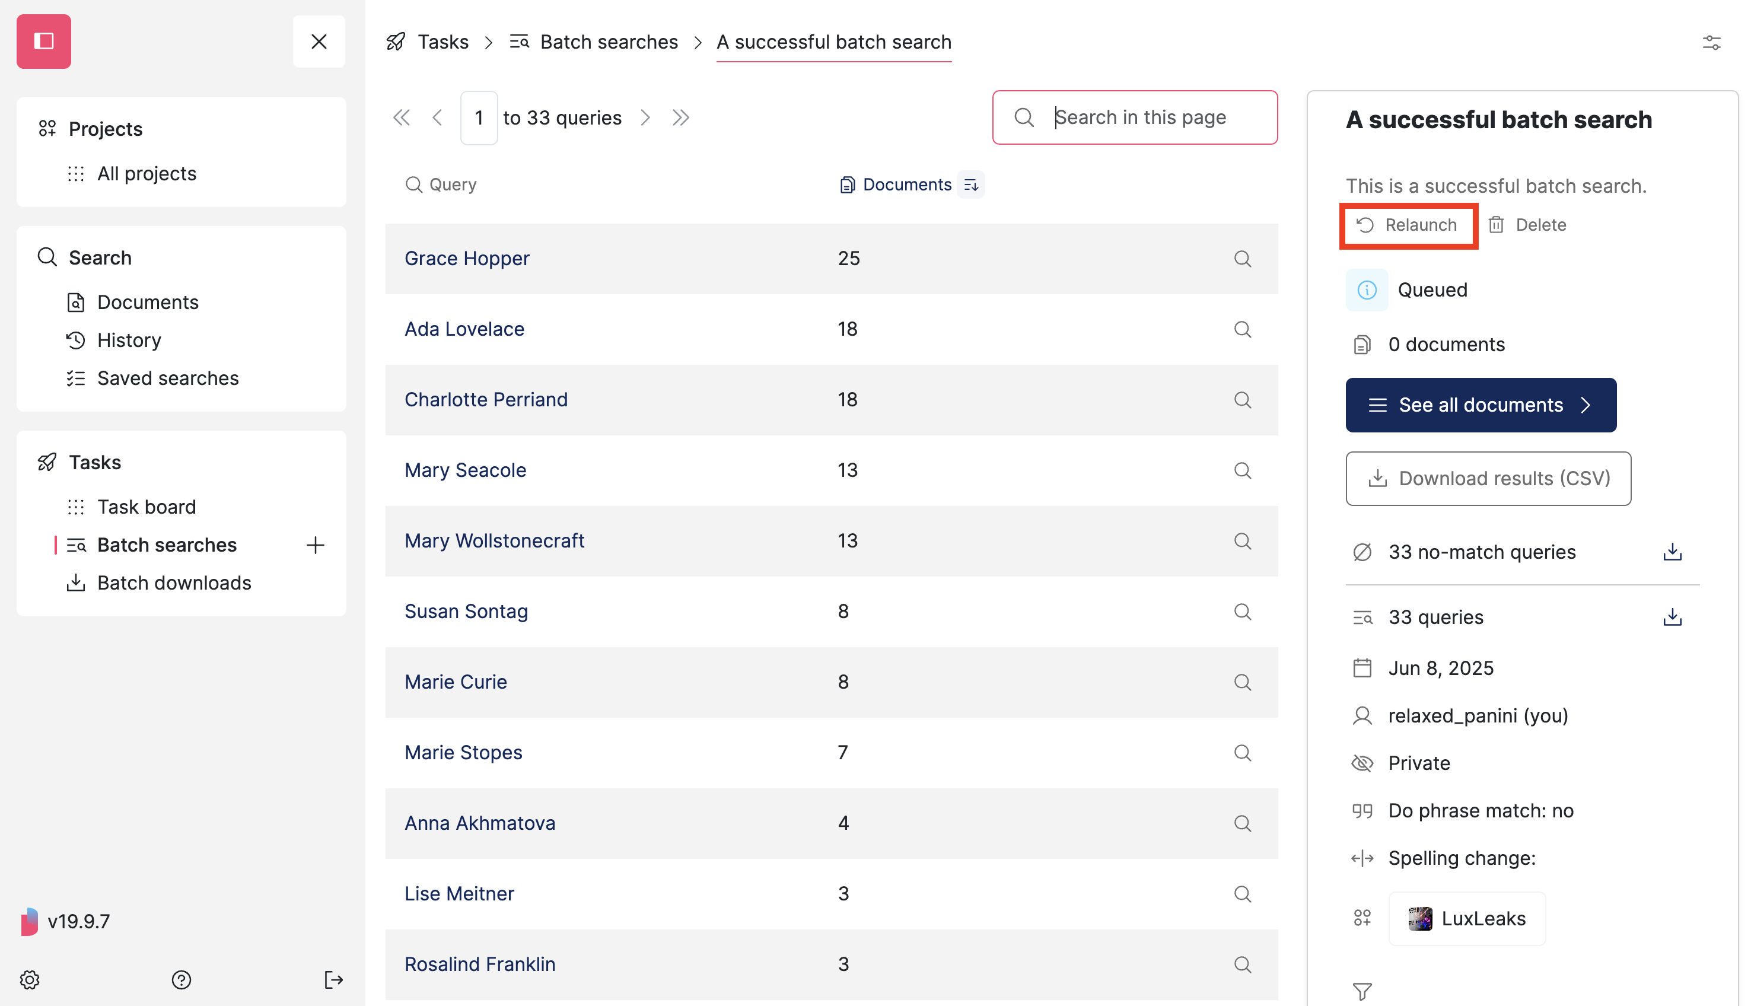The image size is (1751, 1006).
Task: Download the 33 queries list
Action: click(1672, 617)
